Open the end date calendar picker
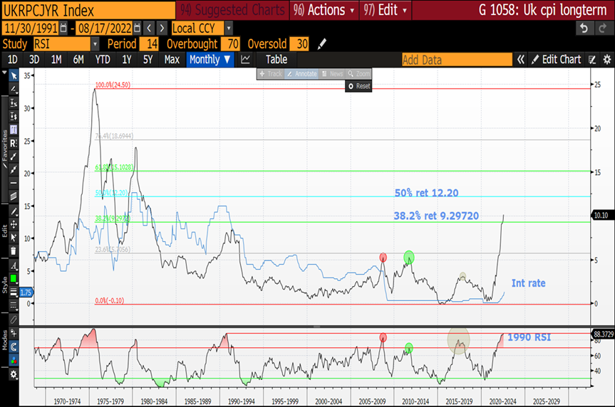The width and height of the screenshot is (615, 407). (x=137, y=28)
